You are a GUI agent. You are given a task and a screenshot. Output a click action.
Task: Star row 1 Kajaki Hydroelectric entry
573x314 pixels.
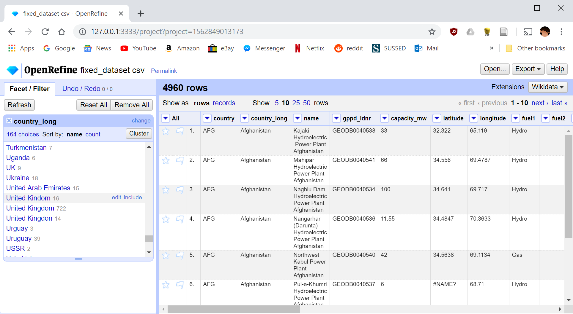click(166, 131)
